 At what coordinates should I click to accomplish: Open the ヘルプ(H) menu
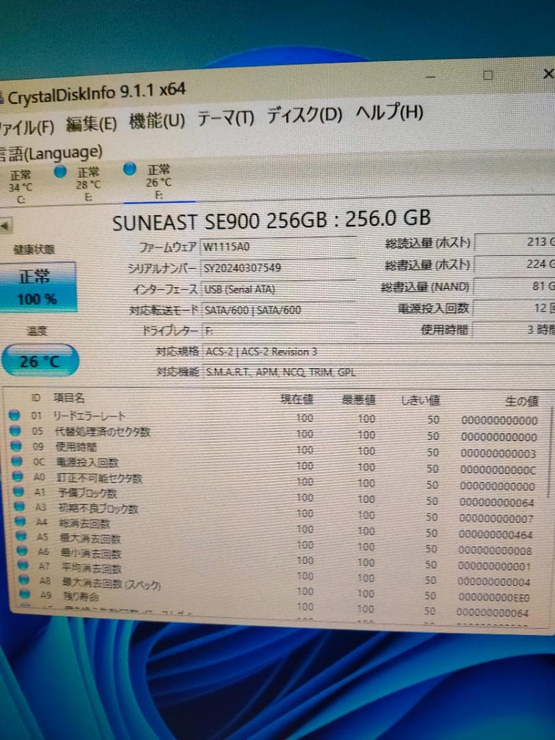coord(389,113)
